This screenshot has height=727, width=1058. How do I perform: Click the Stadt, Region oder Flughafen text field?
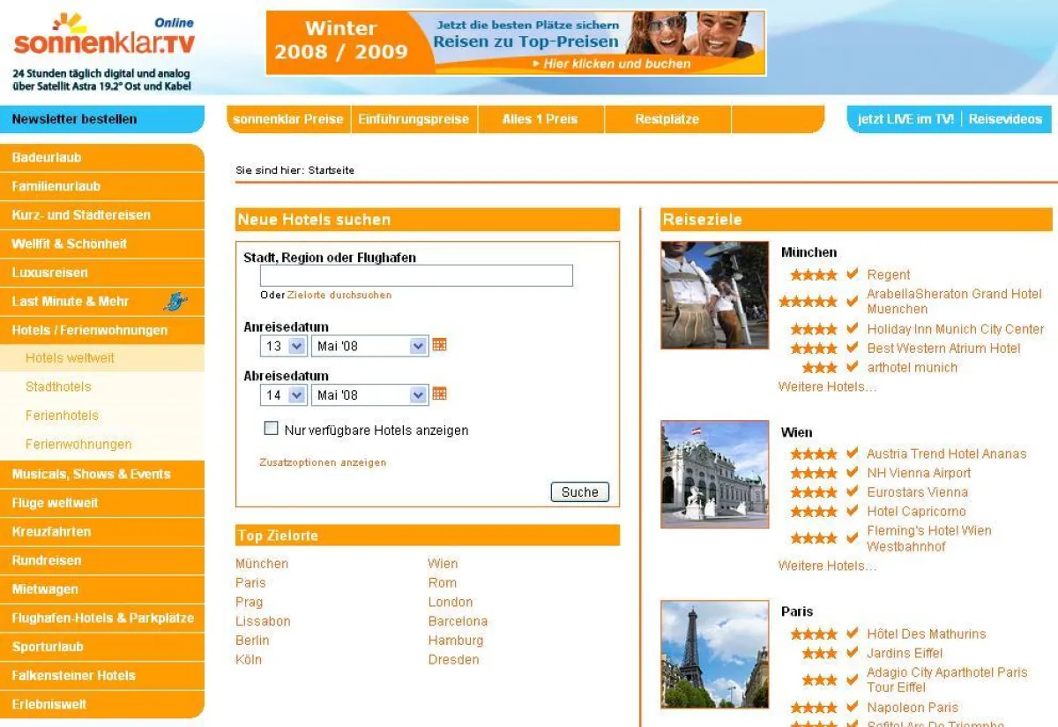pos(416,276)
